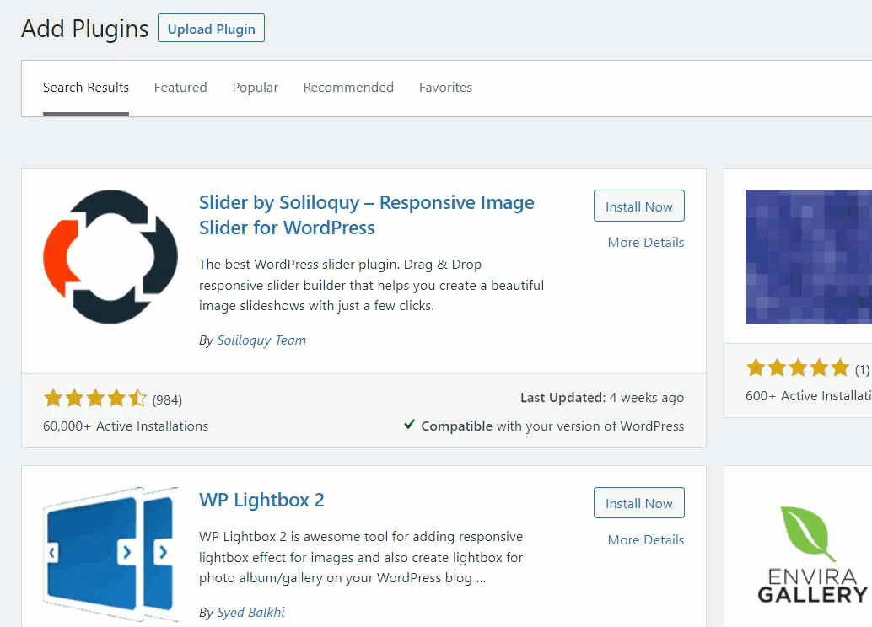Viewport: 872px width, 627px height.
Task: Click the five-star rating with (1) review
Action: [798, 368]
